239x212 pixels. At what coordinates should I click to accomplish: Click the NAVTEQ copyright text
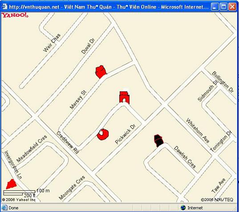[x=217, y=200]
